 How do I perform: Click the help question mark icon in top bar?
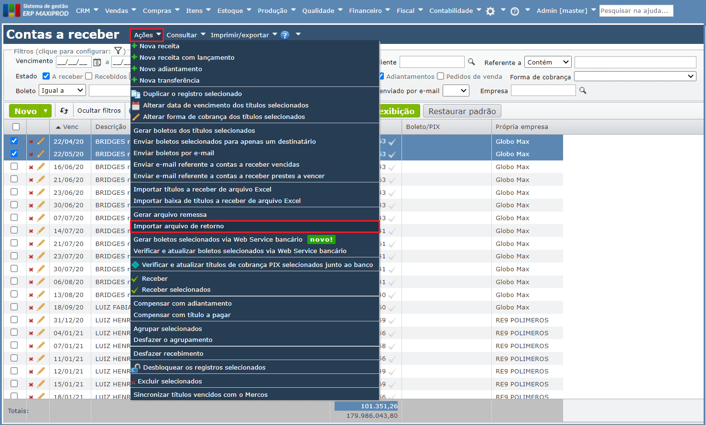point(515,11)
